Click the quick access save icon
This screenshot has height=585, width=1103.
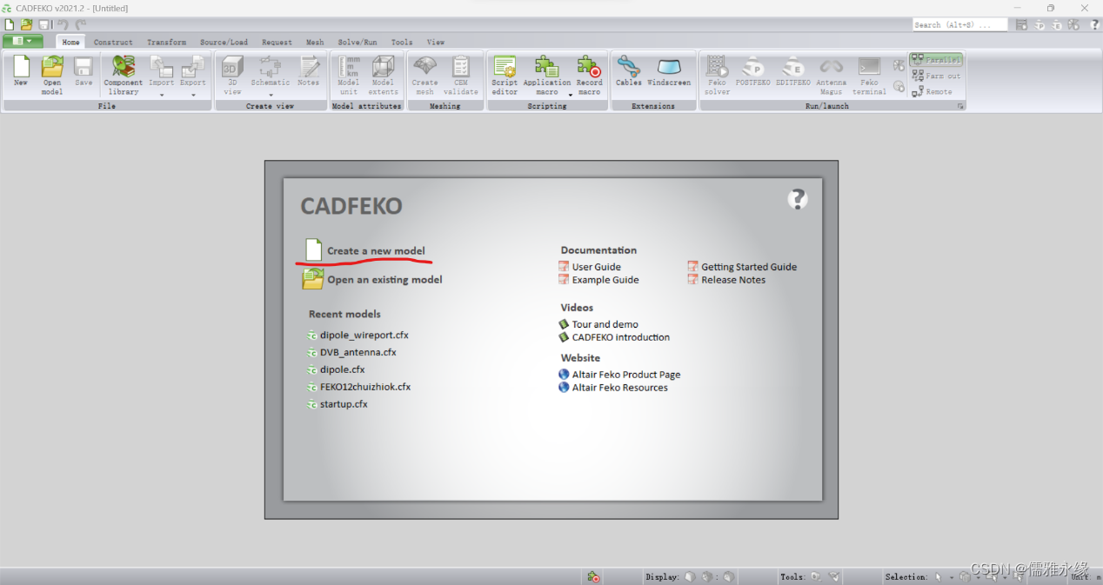(x=44, y=24)
